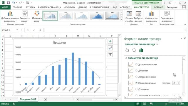Expand chart styles gallery with More arrow
Image resolution: width=188 pixels, height=106 pixels.
pos(121,19)
